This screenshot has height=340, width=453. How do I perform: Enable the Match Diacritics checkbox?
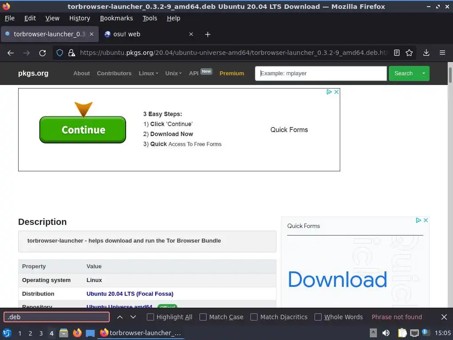coord(254,317)
